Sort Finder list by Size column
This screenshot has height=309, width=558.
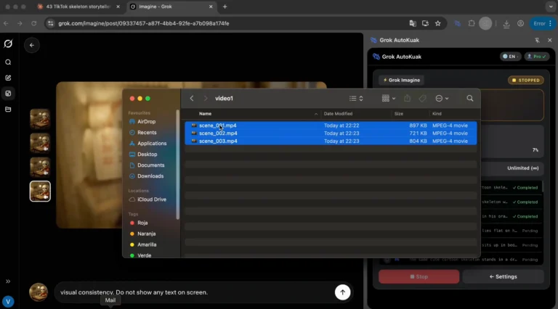pos(399,114)
